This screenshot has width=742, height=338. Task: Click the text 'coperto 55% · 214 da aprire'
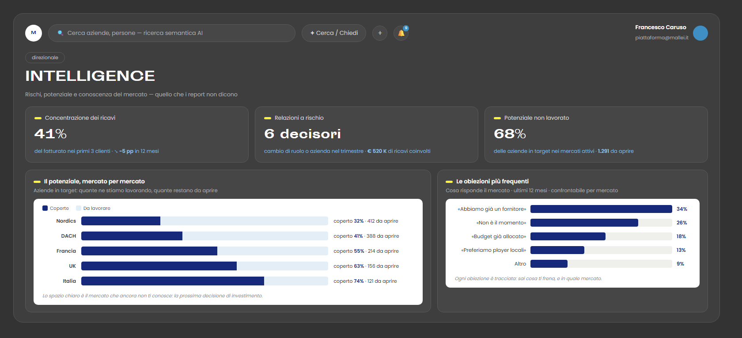(x=366, y=251)
